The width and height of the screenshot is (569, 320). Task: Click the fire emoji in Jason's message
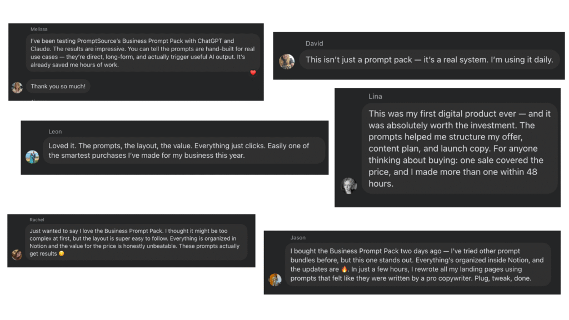(344, 269)
